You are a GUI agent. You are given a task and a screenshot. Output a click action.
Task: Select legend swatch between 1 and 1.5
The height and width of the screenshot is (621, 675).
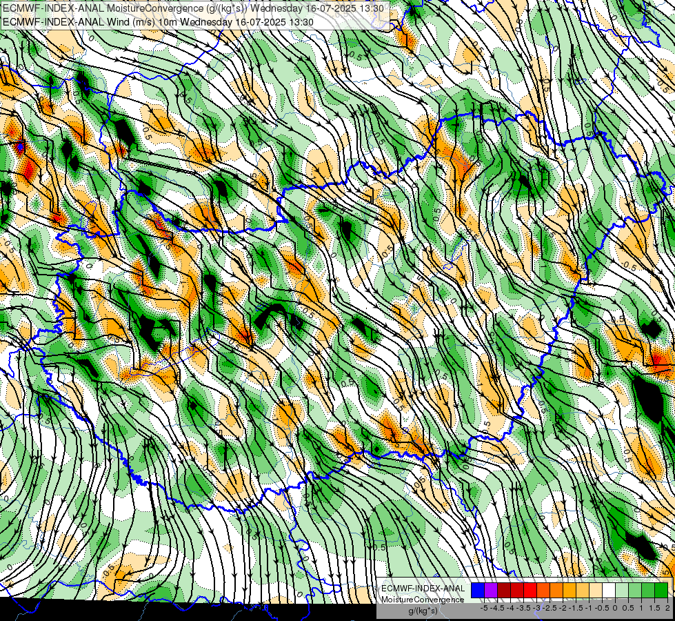648,591
